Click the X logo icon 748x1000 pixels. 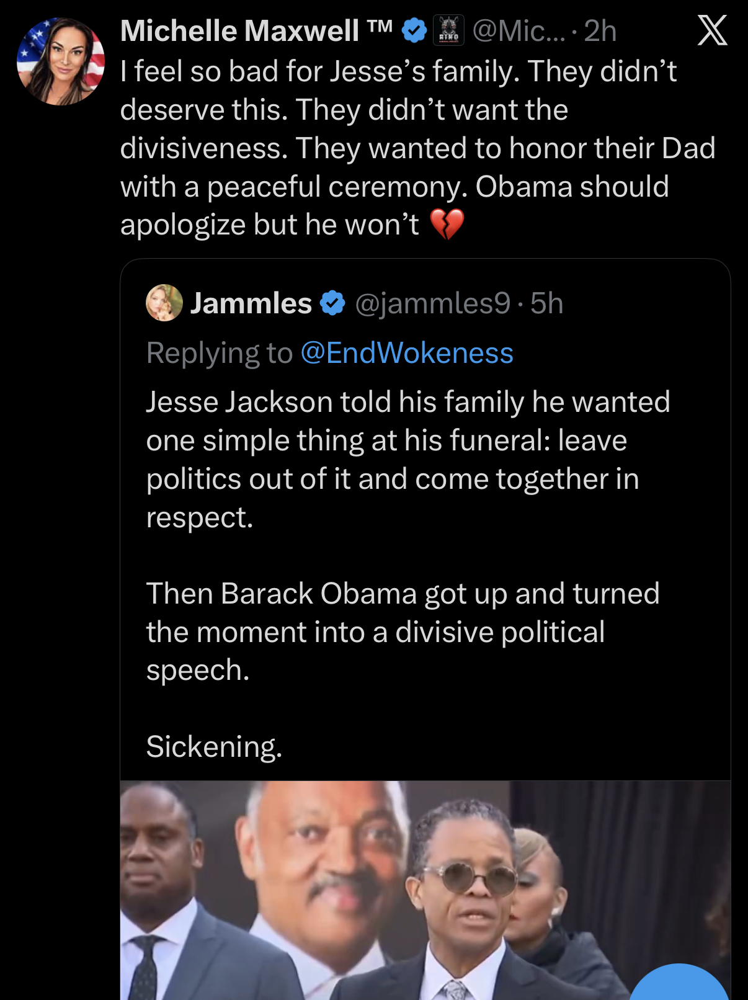[x=712, y=30]
